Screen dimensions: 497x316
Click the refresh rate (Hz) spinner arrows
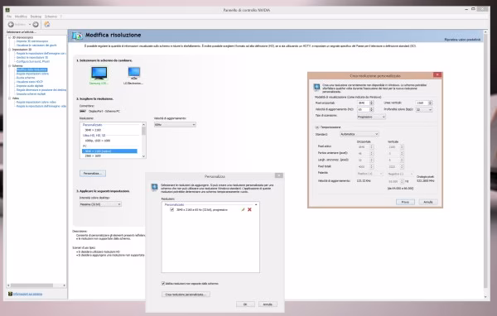[371, 109]
